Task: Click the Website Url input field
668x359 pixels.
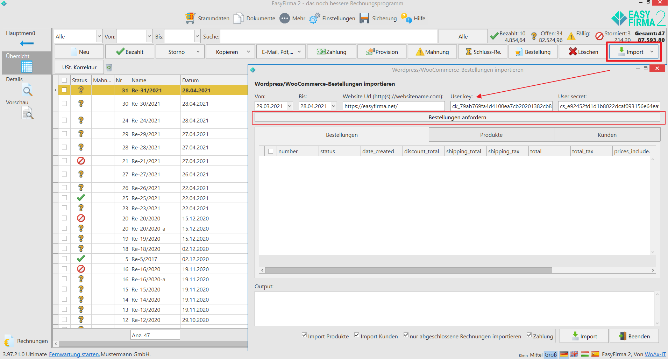Action: pos(393,106)
